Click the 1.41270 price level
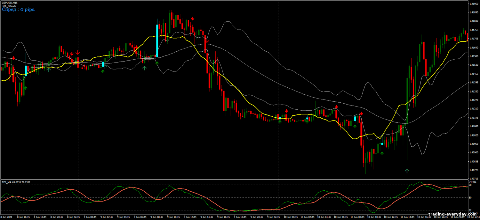 (473, 100)
